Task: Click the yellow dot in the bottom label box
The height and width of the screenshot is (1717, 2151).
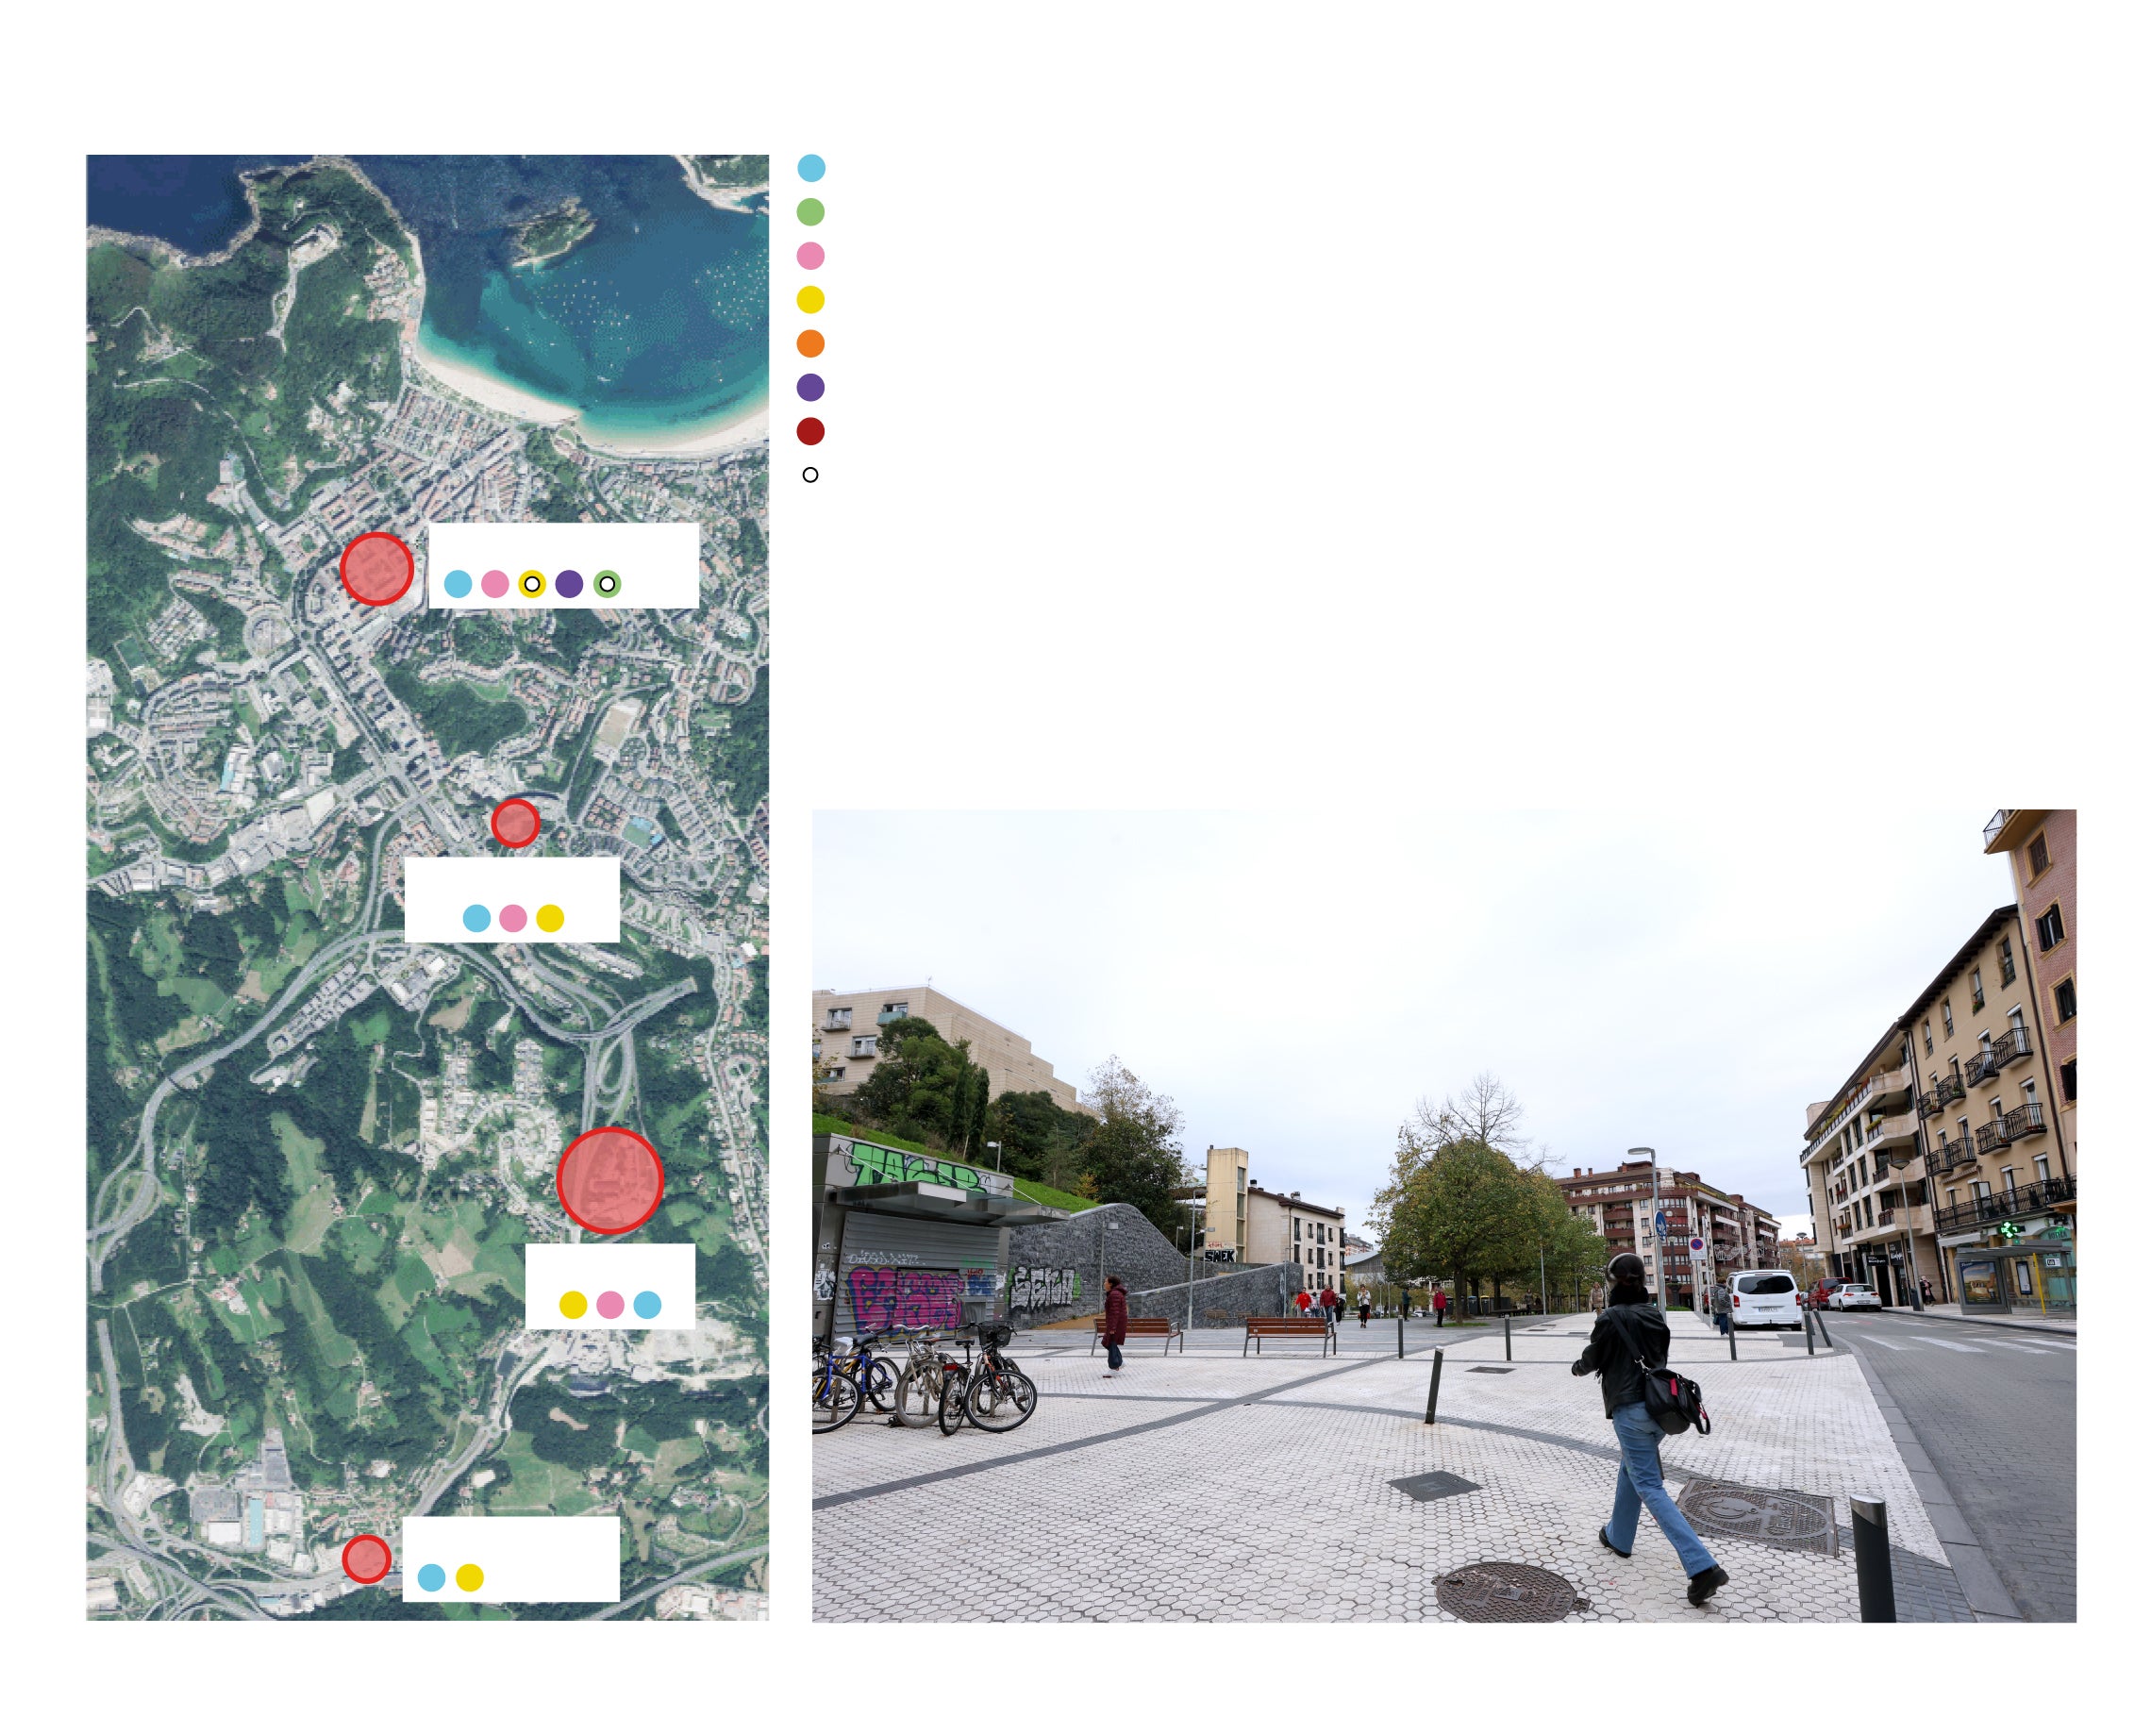Action: (470, 1577)
